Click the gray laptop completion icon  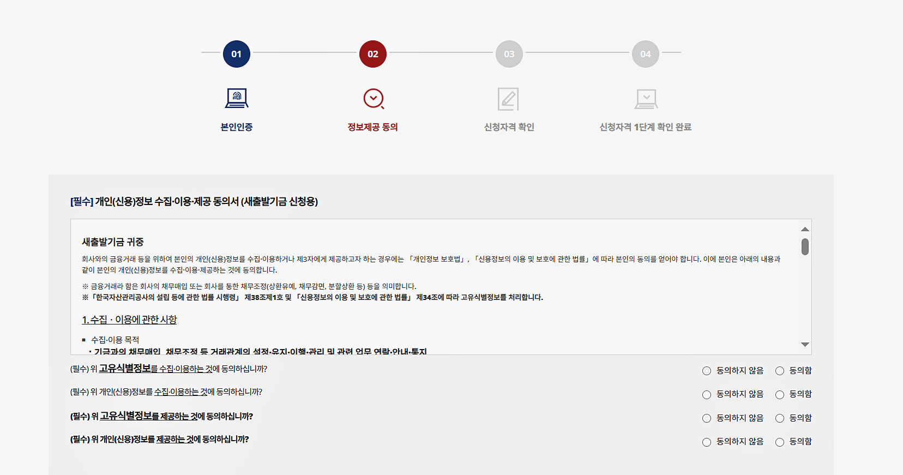click(646, 99)
